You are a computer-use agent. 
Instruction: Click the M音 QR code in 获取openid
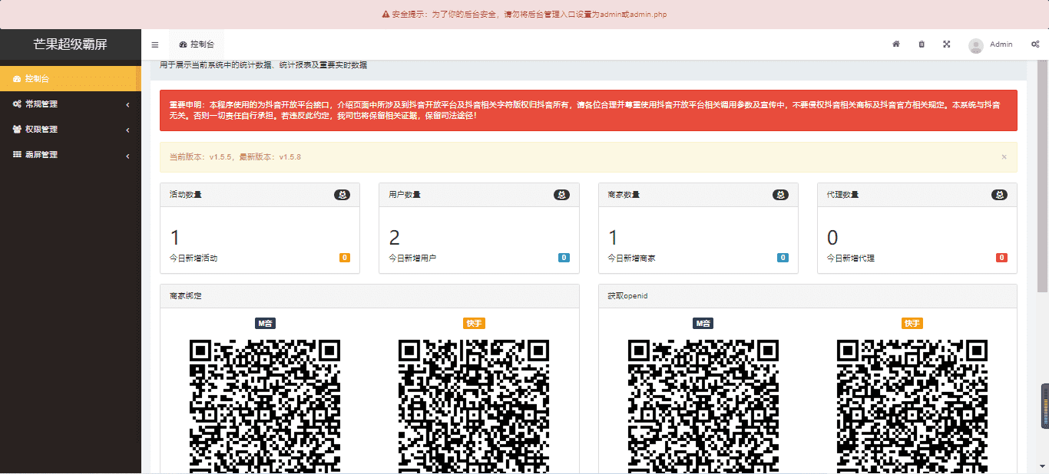click(703, 407)
